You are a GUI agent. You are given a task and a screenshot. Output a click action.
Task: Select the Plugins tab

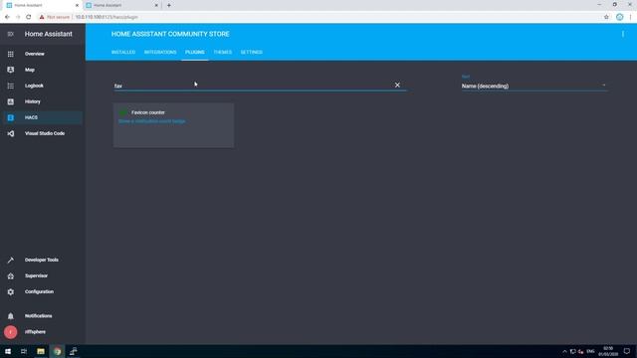195,53
